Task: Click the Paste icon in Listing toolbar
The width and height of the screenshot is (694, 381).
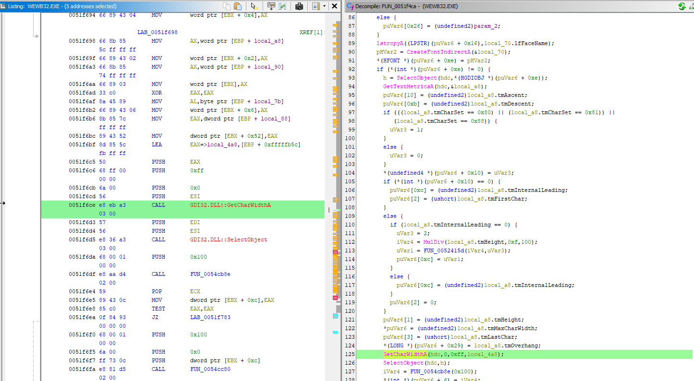Action: [238, 6]
